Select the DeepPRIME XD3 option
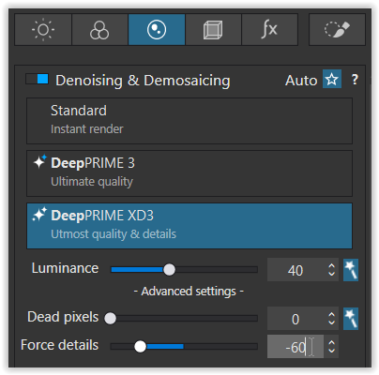Image resolution: width=379 pixels, height=375 pixels. pos(189,226)
